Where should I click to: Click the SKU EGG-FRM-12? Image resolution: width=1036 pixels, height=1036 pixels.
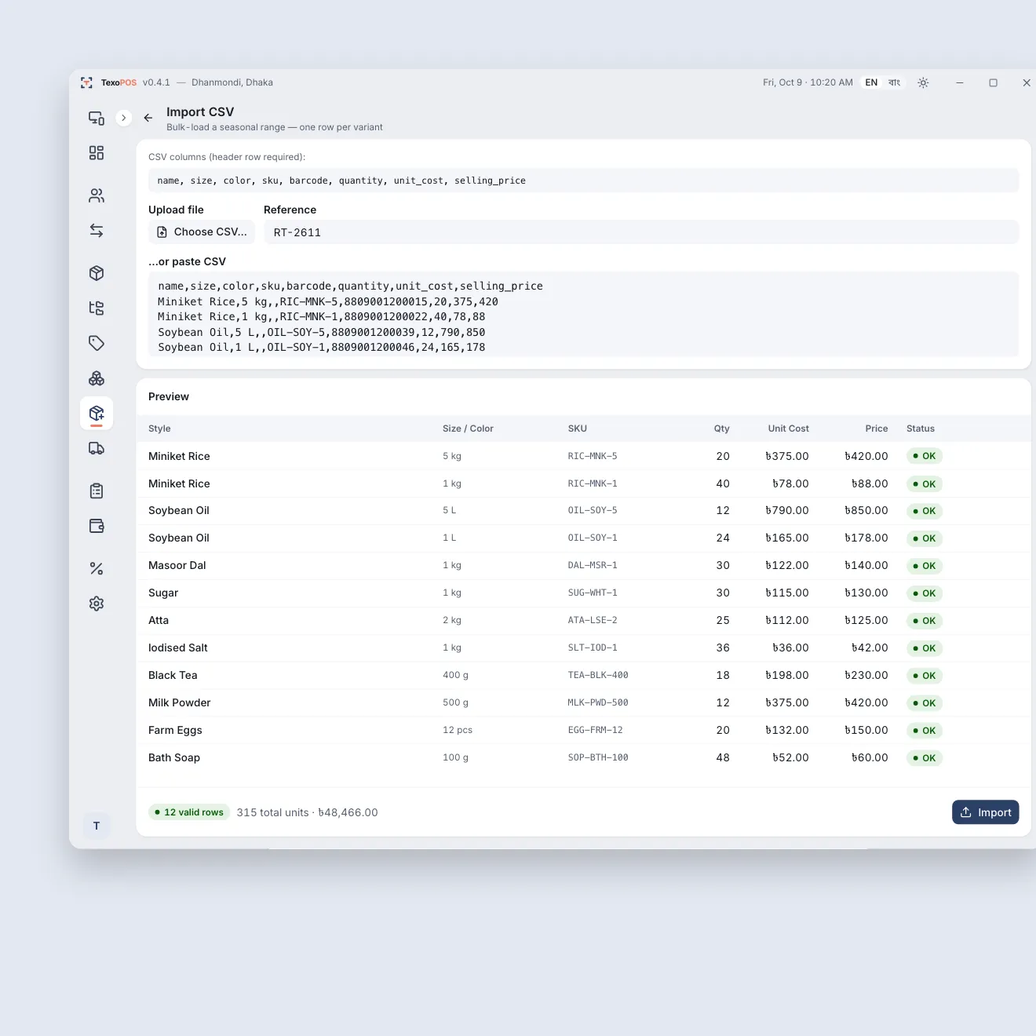click(x=596, y=730)
